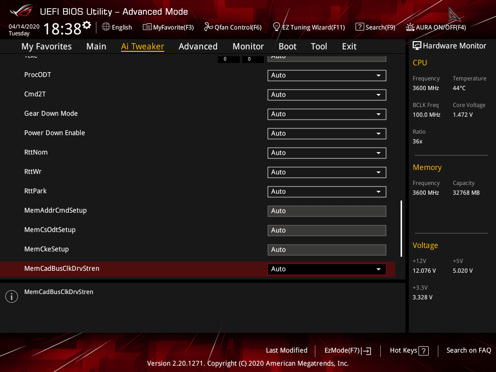
Task: Go to the Monitor tab
Action: point(248,46)
